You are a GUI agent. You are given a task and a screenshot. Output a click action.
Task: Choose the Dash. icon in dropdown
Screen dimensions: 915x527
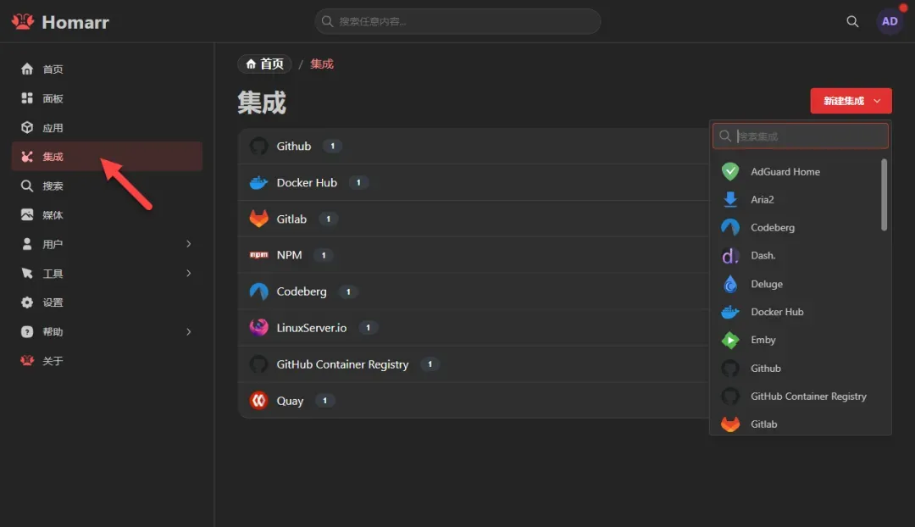[x=730, y=256]
